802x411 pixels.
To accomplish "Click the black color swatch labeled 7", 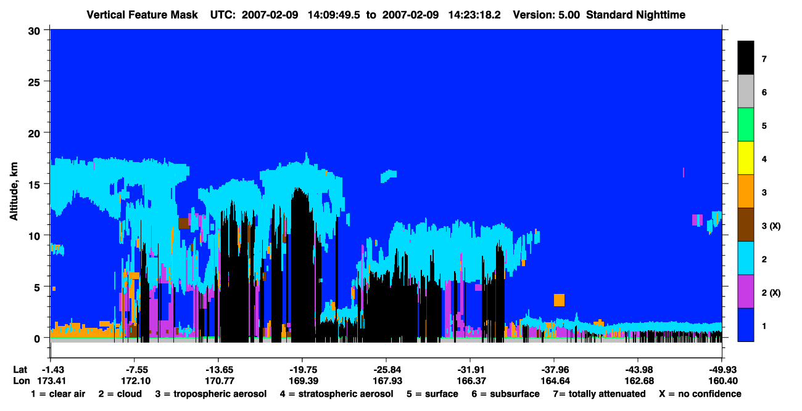I will tap(746, 58).
